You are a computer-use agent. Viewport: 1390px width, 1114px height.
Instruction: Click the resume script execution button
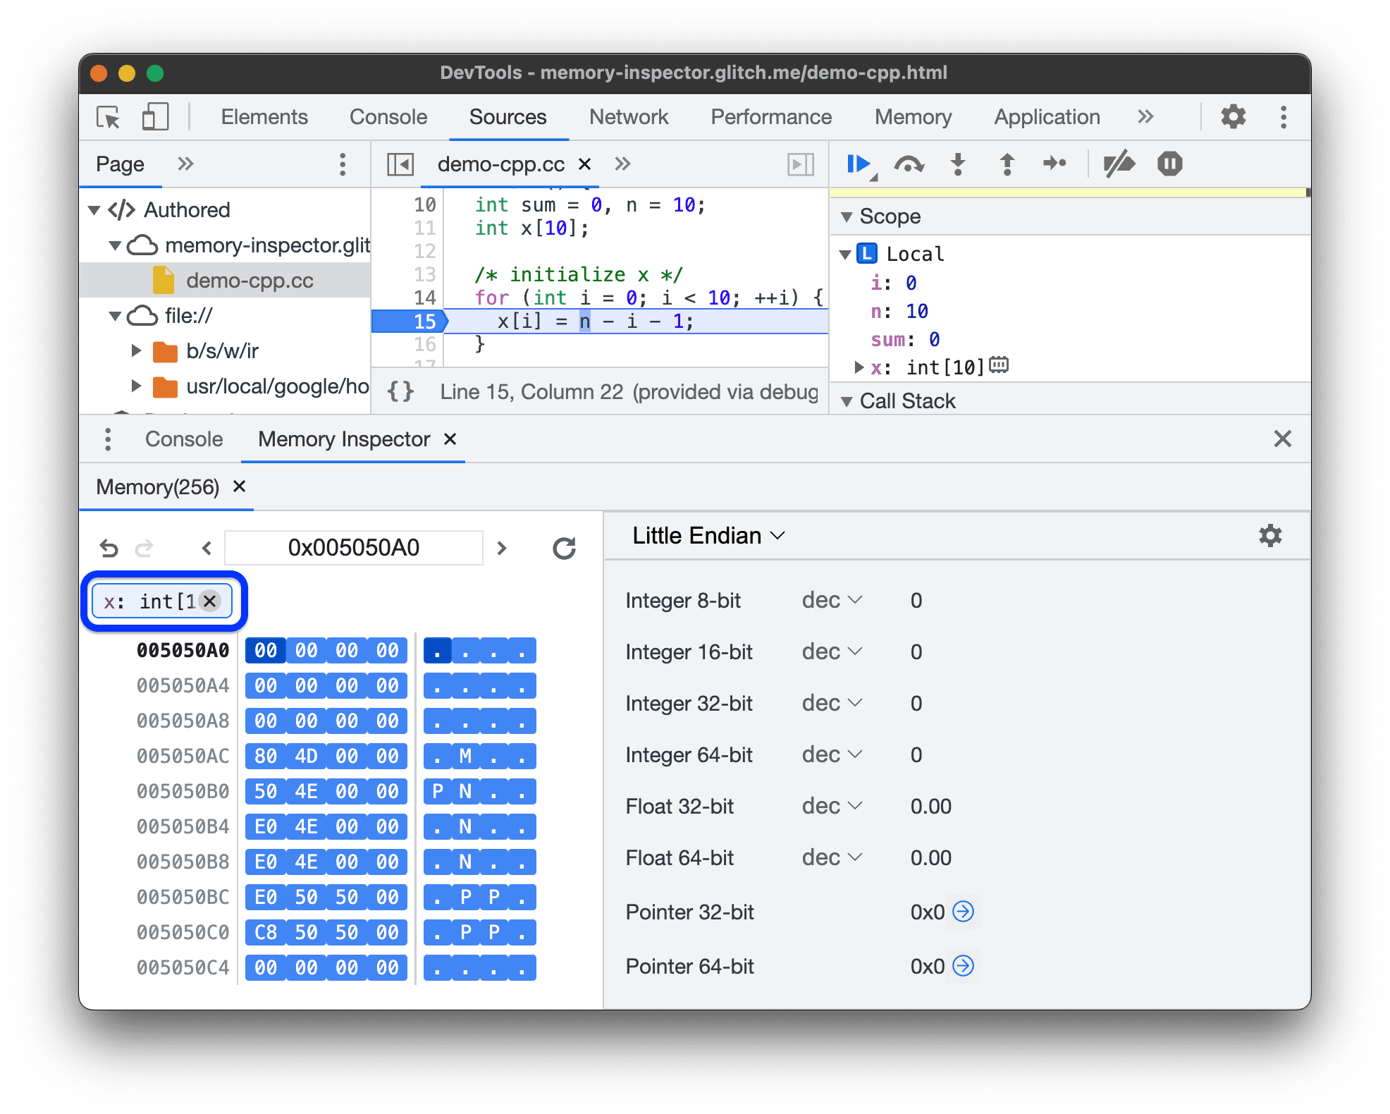click(861, 164)
